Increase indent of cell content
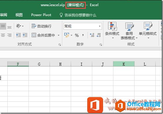Viewport: 163px width, 114px height. 25,35
